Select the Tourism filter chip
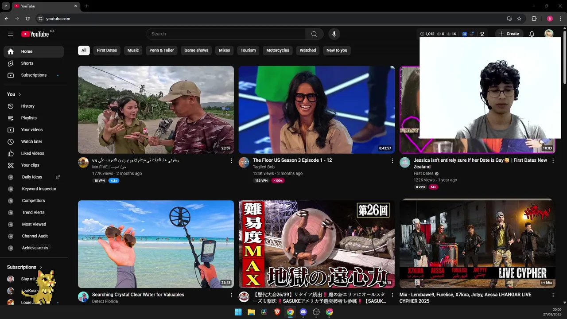Viewport: 567px width, 319px height. point(248,50)
